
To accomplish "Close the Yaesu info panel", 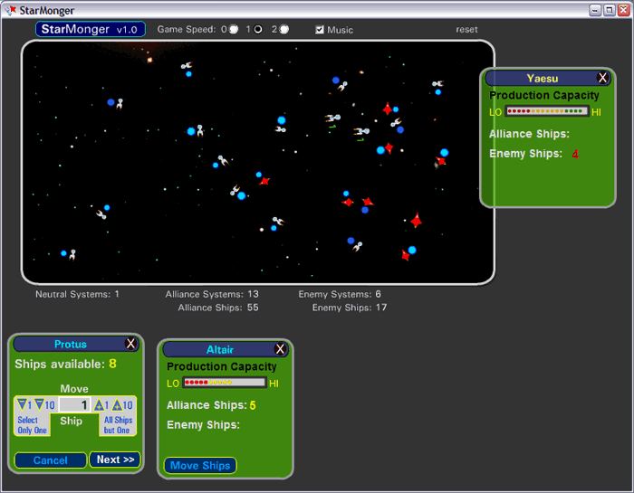I will pyautogui.click(x=602, y=79).
